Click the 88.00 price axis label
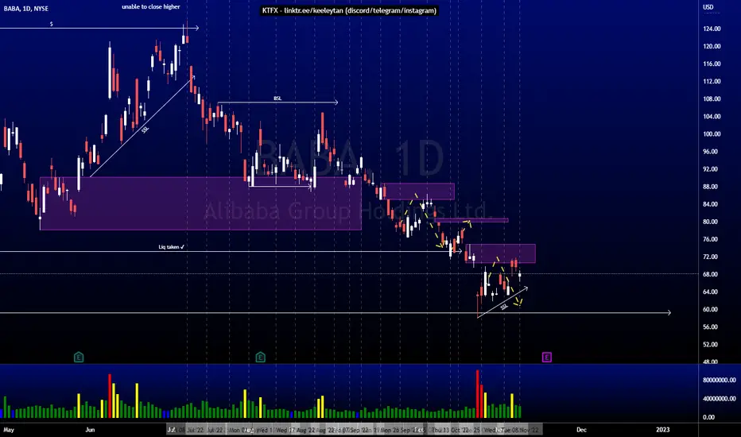 pyautogui.click(x=710, y=187)
